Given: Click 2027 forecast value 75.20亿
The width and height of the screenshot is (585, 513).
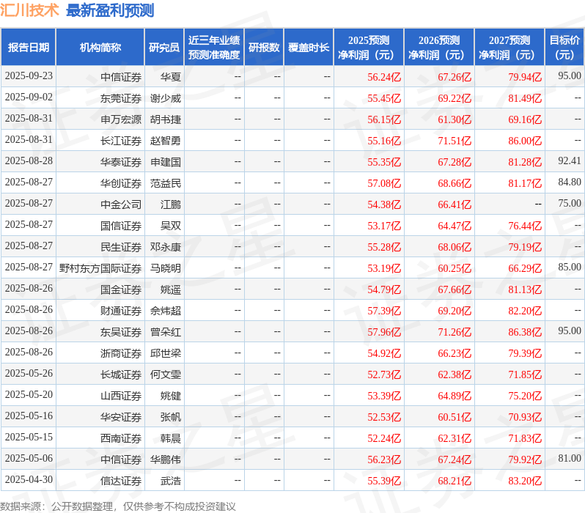Looking at the screenshot, I should click(x=525, y=396).
